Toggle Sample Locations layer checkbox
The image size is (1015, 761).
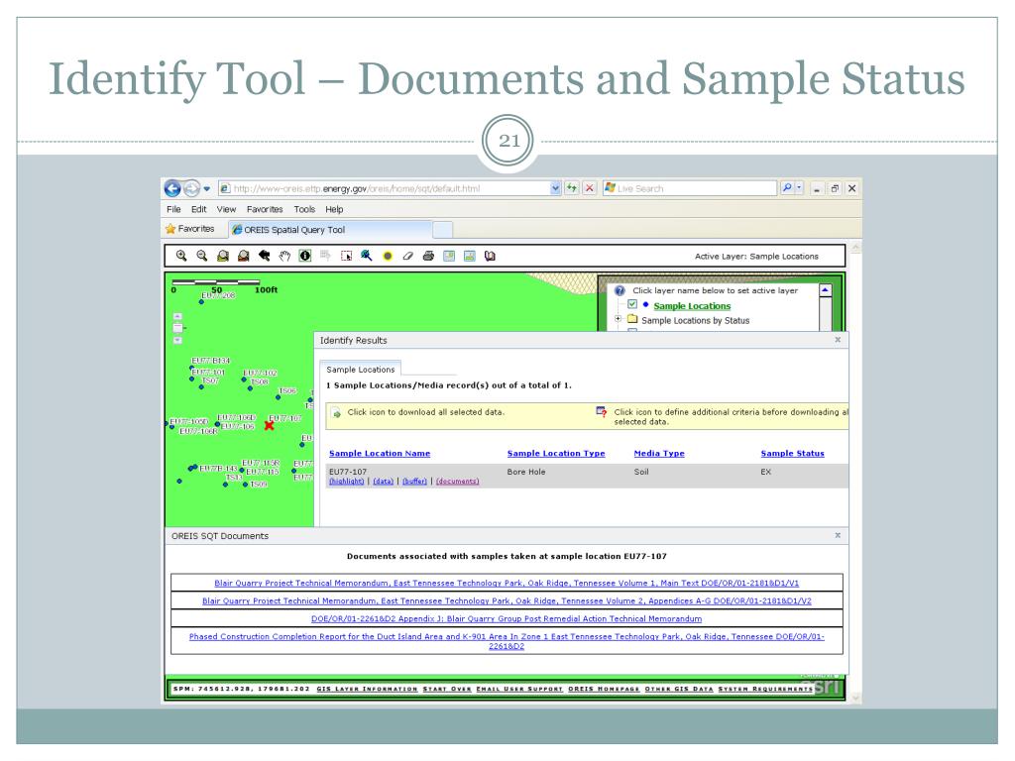click(632, 304)
